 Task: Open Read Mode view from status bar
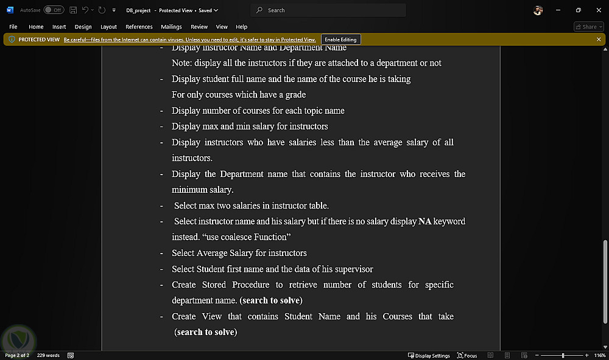[490, 355]
